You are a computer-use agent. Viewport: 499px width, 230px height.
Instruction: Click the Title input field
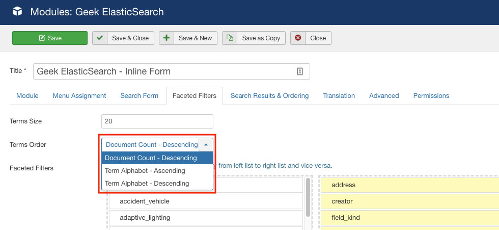click(172, 71)
